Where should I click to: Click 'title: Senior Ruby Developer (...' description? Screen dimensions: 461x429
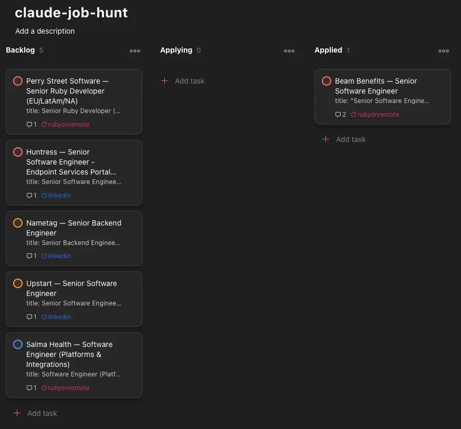tap(73, 111)
